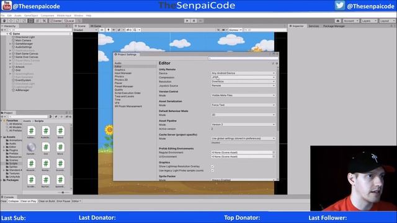Open the Gizmos dropdown

(235, 30)
